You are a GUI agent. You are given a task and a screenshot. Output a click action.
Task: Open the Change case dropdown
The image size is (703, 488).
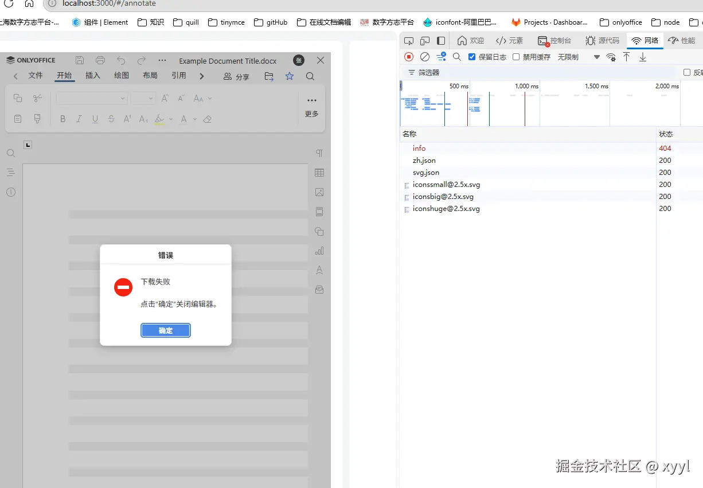click(202, 99)
